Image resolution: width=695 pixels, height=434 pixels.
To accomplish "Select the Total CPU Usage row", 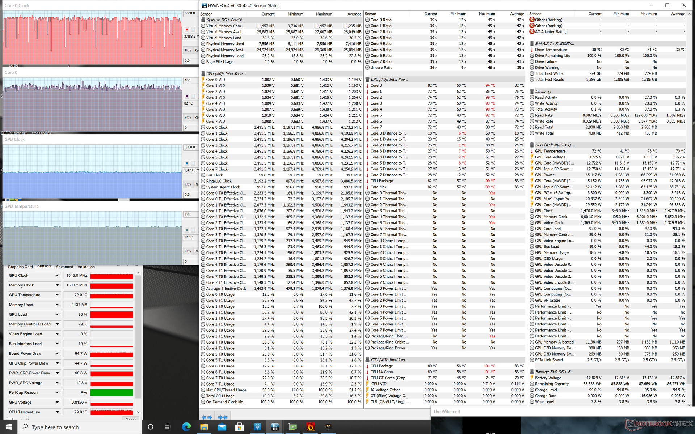I will (x=281, y=396).
